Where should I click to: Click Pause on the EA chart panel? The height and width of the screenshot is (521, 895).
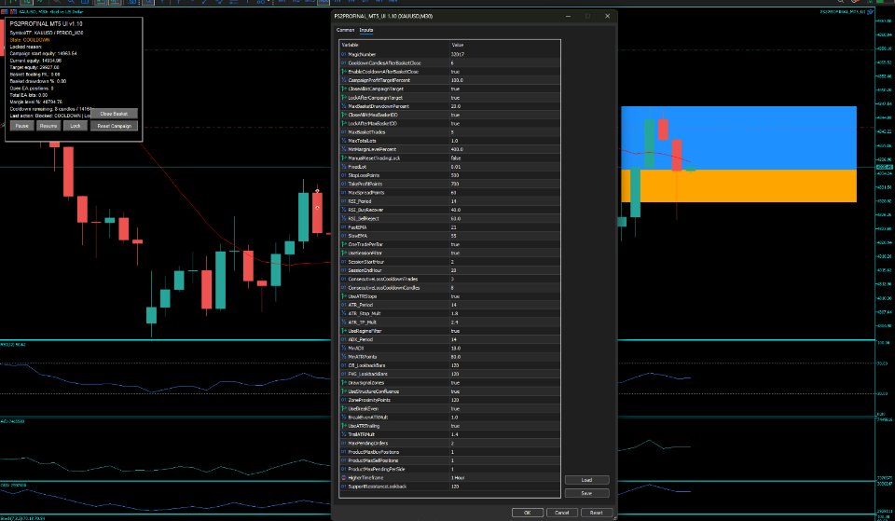pyautogui.click(x=21, y=126)
